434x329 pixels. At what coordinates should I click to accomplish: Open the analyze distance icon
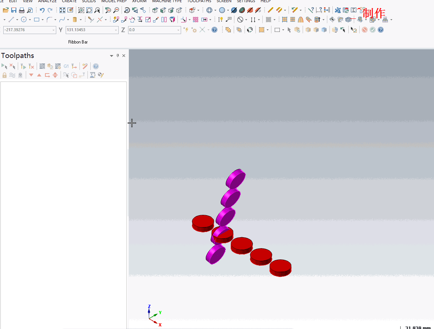click(319, 10)
